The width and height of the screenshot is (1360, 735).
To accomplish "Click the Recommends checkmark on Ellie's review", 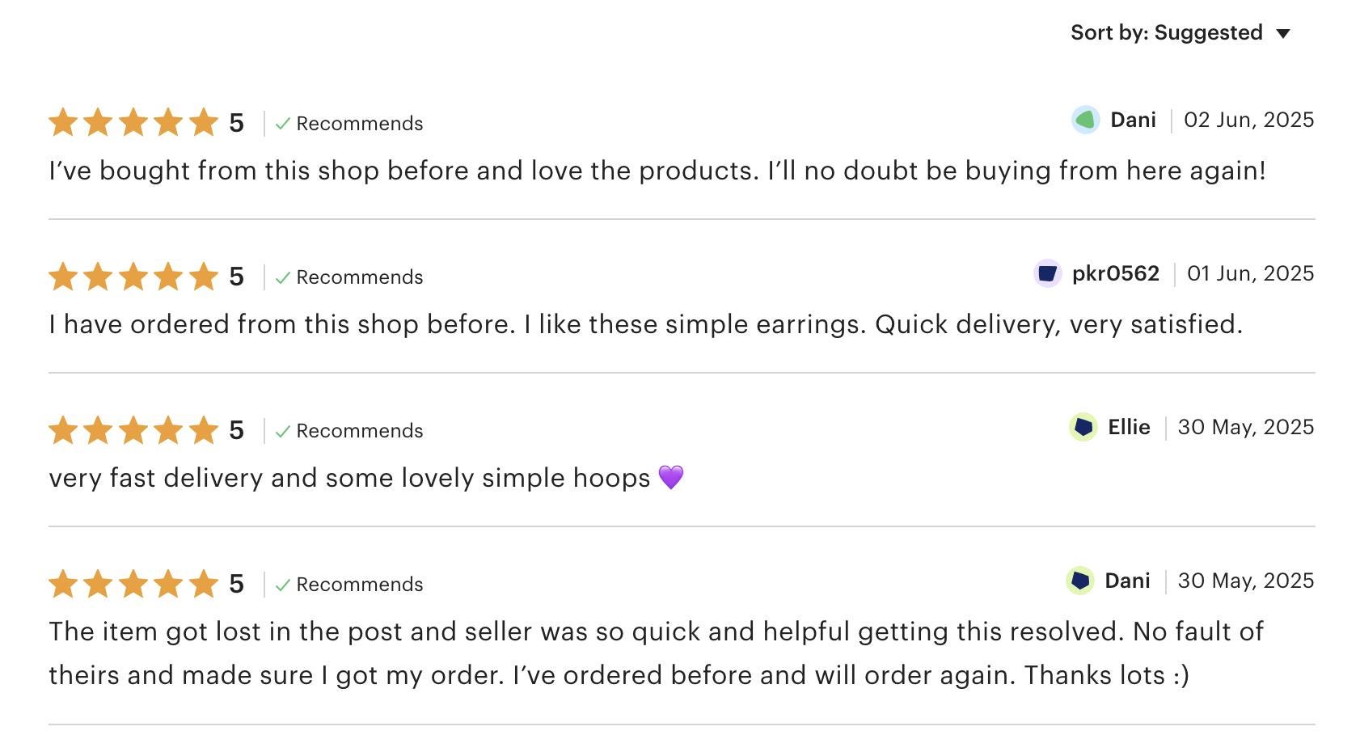I will 282,431.
